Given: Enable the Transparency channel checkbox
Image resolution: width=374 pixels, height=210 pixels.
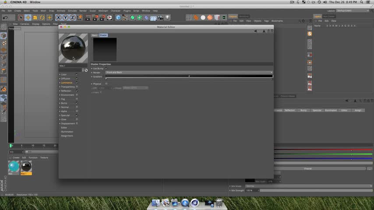Looking at the screenshot, I should point(77,87).
